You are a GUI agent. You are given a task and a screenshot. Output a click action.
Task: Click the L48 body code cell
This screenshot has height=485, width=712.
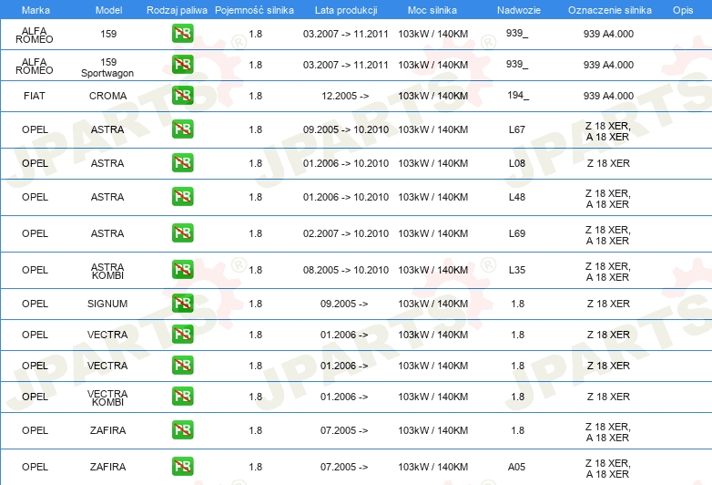pyautogui.click(x=517, y=197)
